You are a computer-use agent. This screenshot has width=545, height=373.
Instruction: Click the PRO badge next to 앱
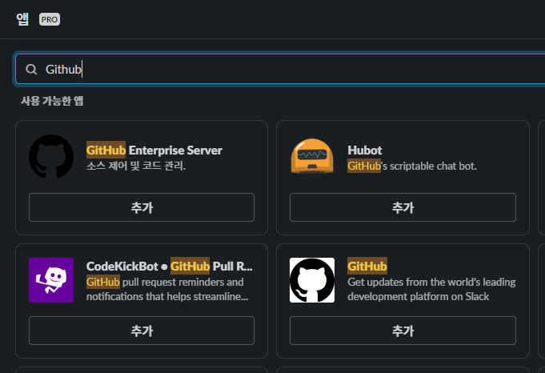tap(50, 19)
